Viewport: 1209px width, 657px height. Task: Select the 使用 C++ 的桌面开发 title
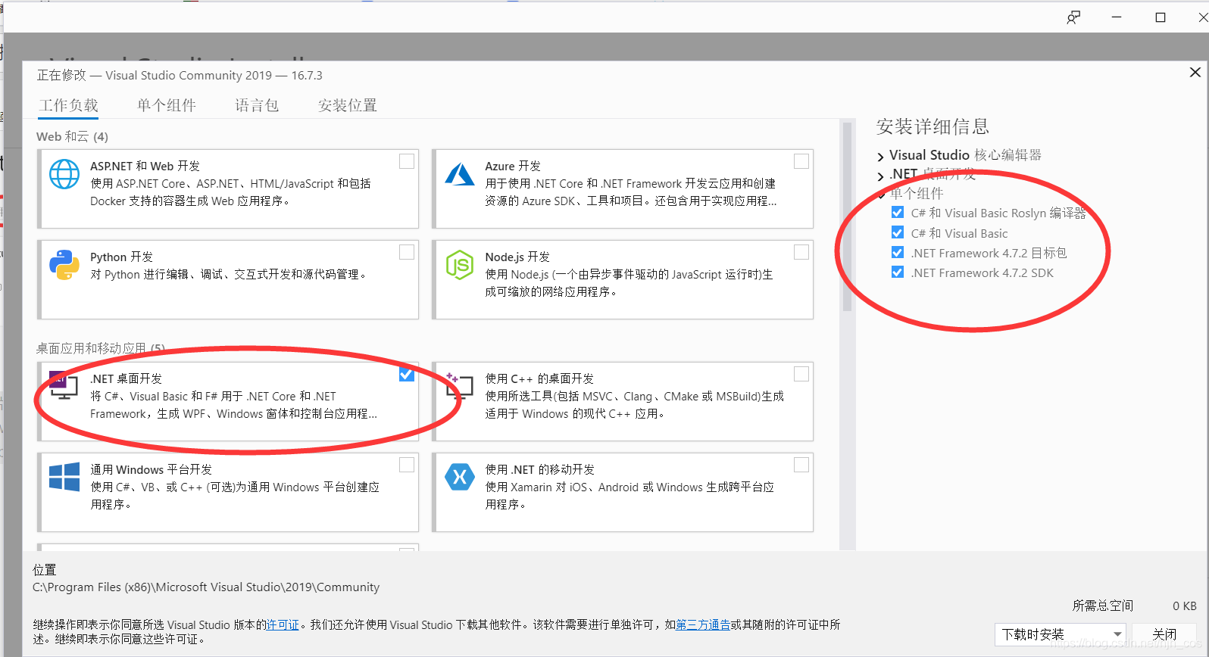pyautogui.click(x=539, y=378)
